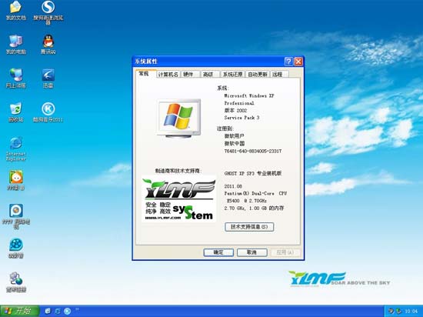The height and width of the screenshot is (317, 423).
Task: Click the IE quick launch icon in taskbar
Action: [58, 311]
